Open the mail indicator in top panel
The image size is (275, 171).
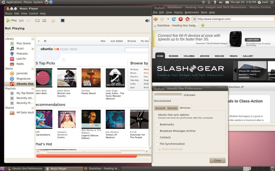(227, 2)
